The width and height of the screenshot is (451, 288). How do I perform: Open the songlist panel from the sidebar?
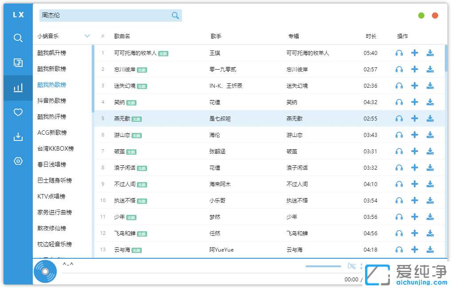[x=18, y=63]
